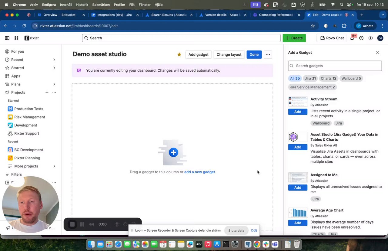Open the Chrome extensions puzzle icon
Screen dimensions: 388x251
coord(344,26)
